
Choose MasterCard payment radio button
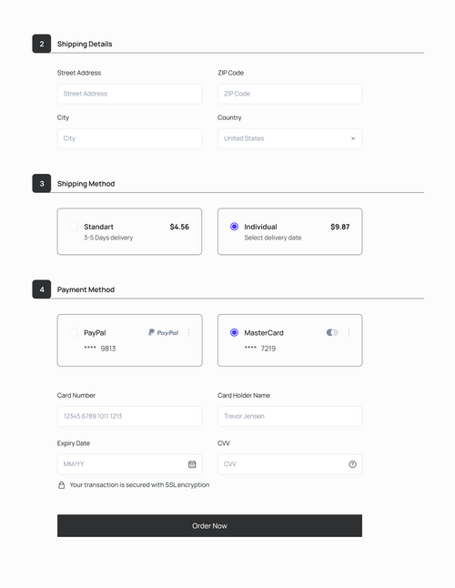tap(234, 332)
